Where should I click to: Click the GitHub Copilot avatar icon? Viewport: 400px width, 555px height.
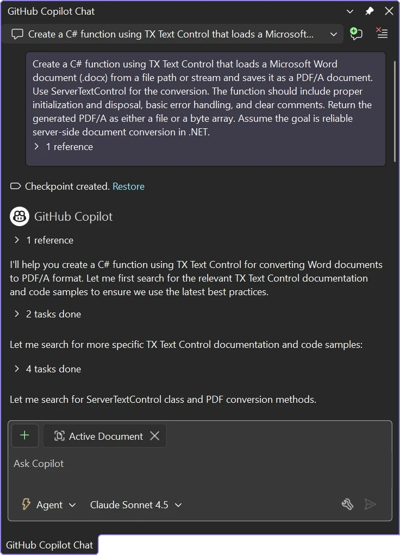point(19,216)
